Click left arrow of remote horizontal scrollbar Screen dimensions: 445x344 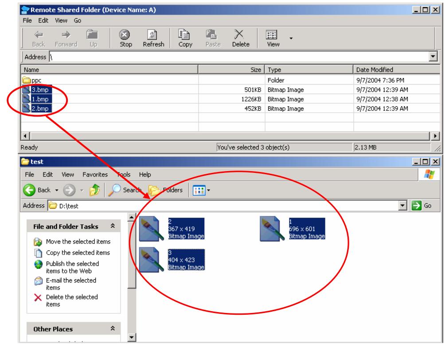[x=25, y=136]
